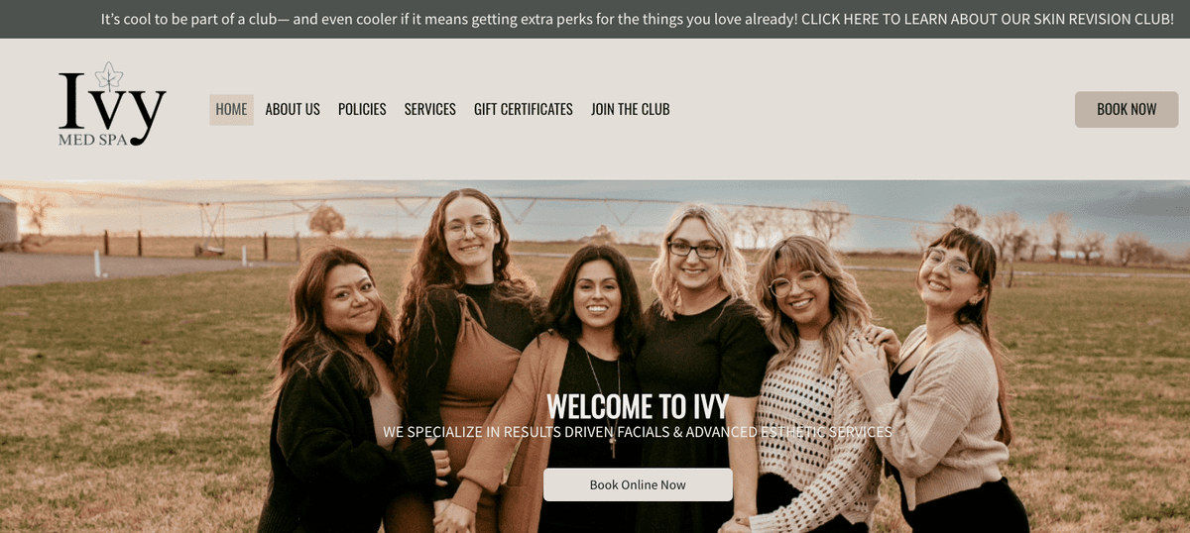Open the JOIN THE CLUB page
The image size is (1190, 533).
[x=631, y=109]
